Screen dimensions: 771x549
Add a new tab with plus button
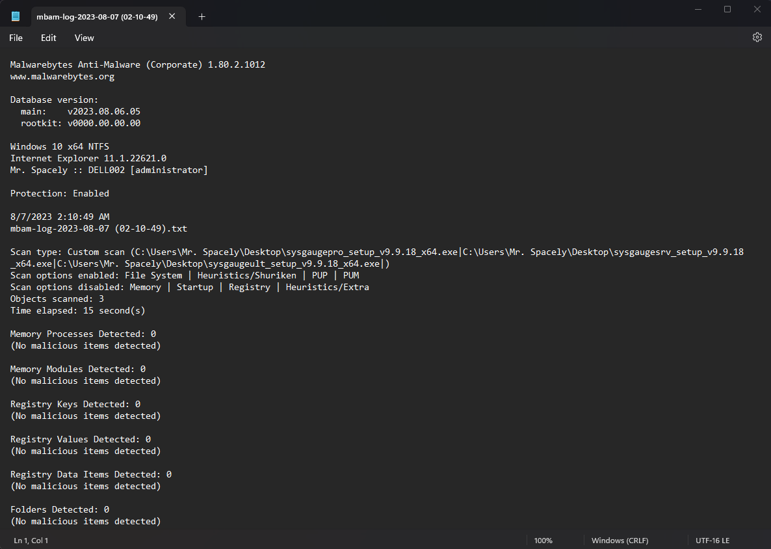click(x=202, y=17)
